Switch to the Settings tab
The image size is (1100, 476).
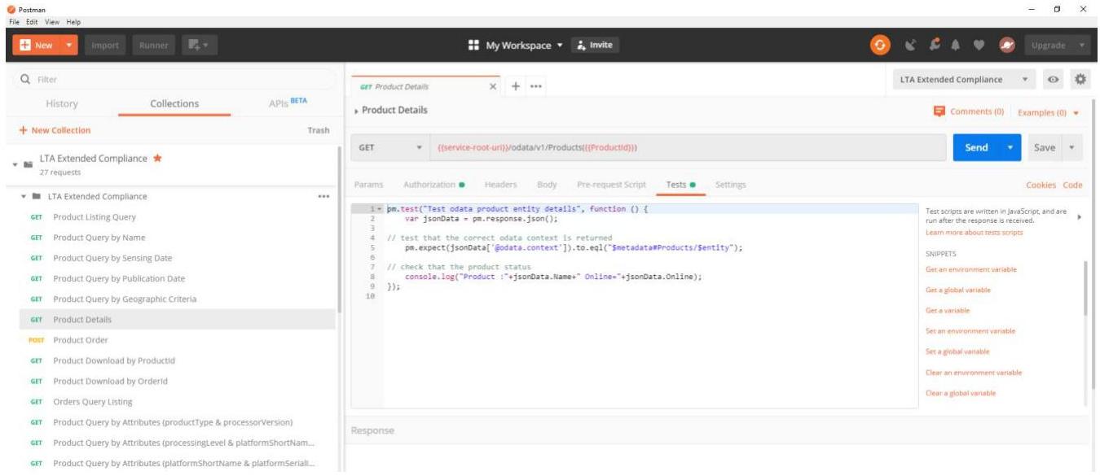point(730,185)
